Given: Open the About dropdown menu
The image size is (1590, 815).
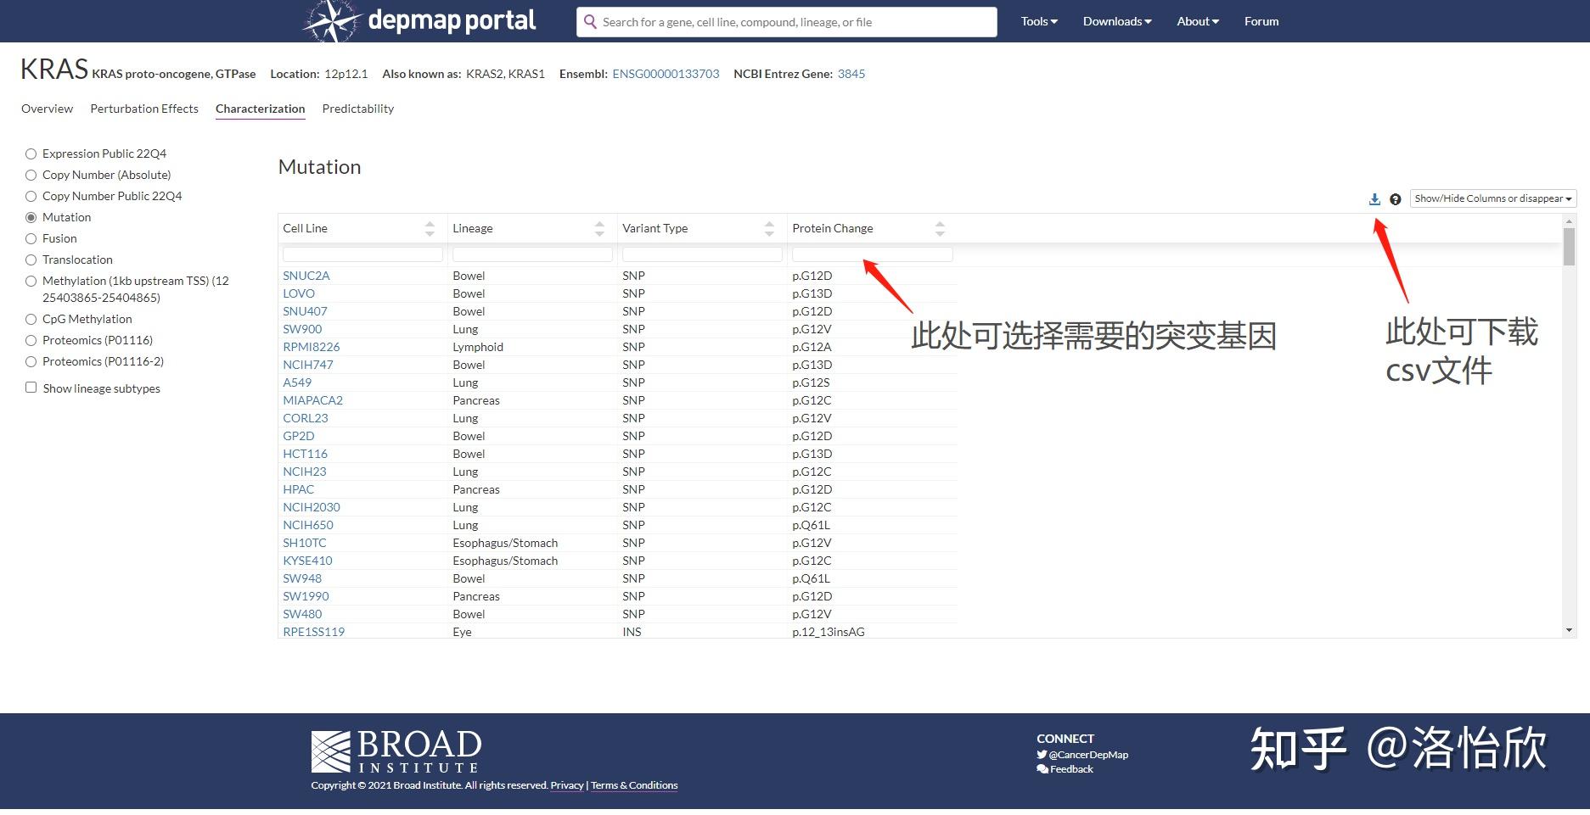Looking at the screenshot, I should coord(1198,21).
